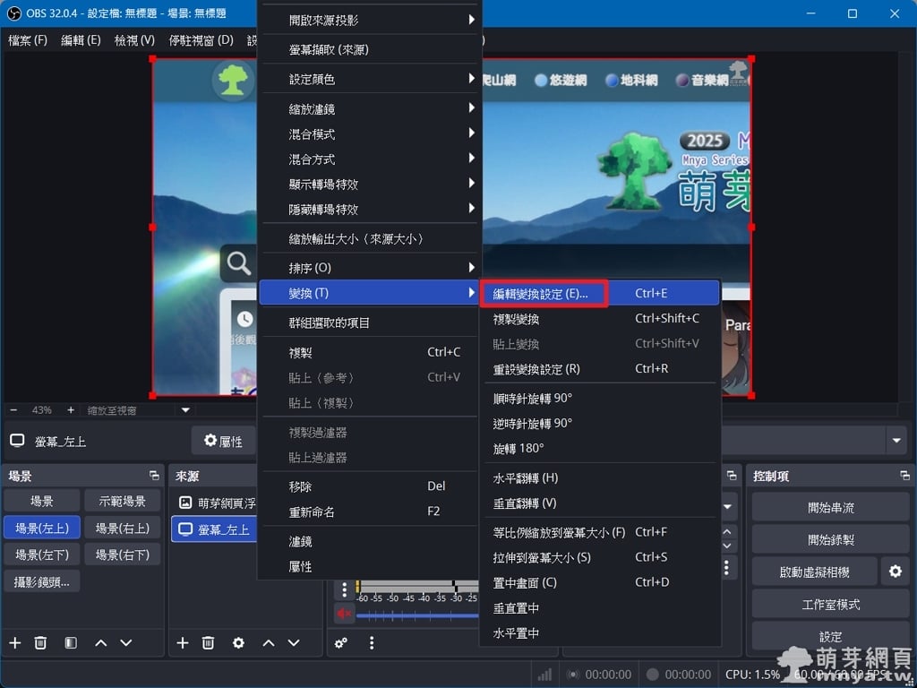The image size is (917, 688).
Task: Open virtual camera settings gear beside 啟動虛擬相機
Action: (x=895, y=571)
